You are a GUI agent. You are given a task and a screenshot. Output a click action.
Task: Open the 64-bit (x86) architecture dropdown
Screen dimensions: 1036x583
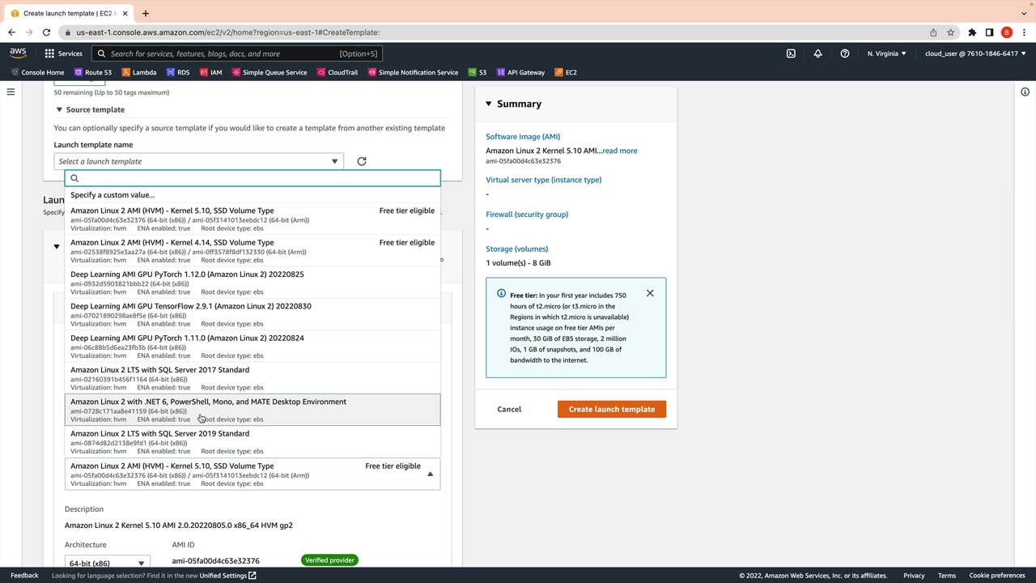(107, 563)
